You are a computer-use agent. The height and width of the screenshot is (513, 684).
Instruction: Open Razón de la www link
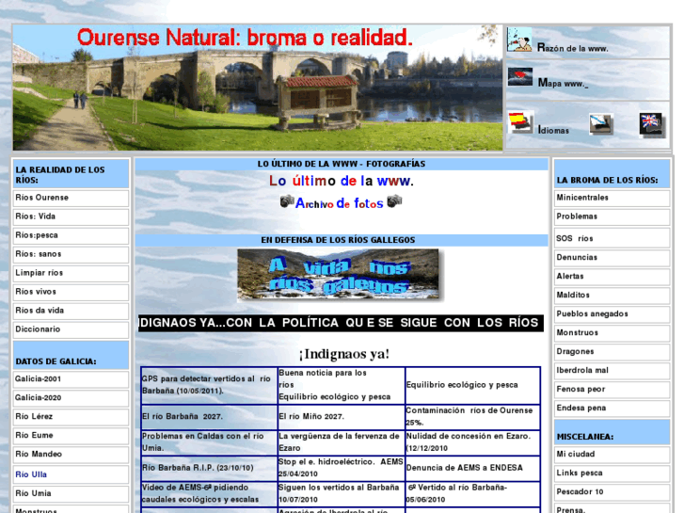point(572,48)
